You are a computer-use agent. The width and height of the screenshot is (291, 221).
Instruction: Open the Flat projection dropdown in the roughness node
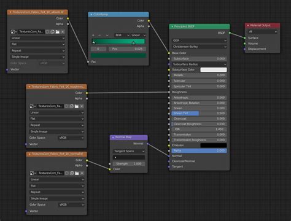(x=56, y=118)
